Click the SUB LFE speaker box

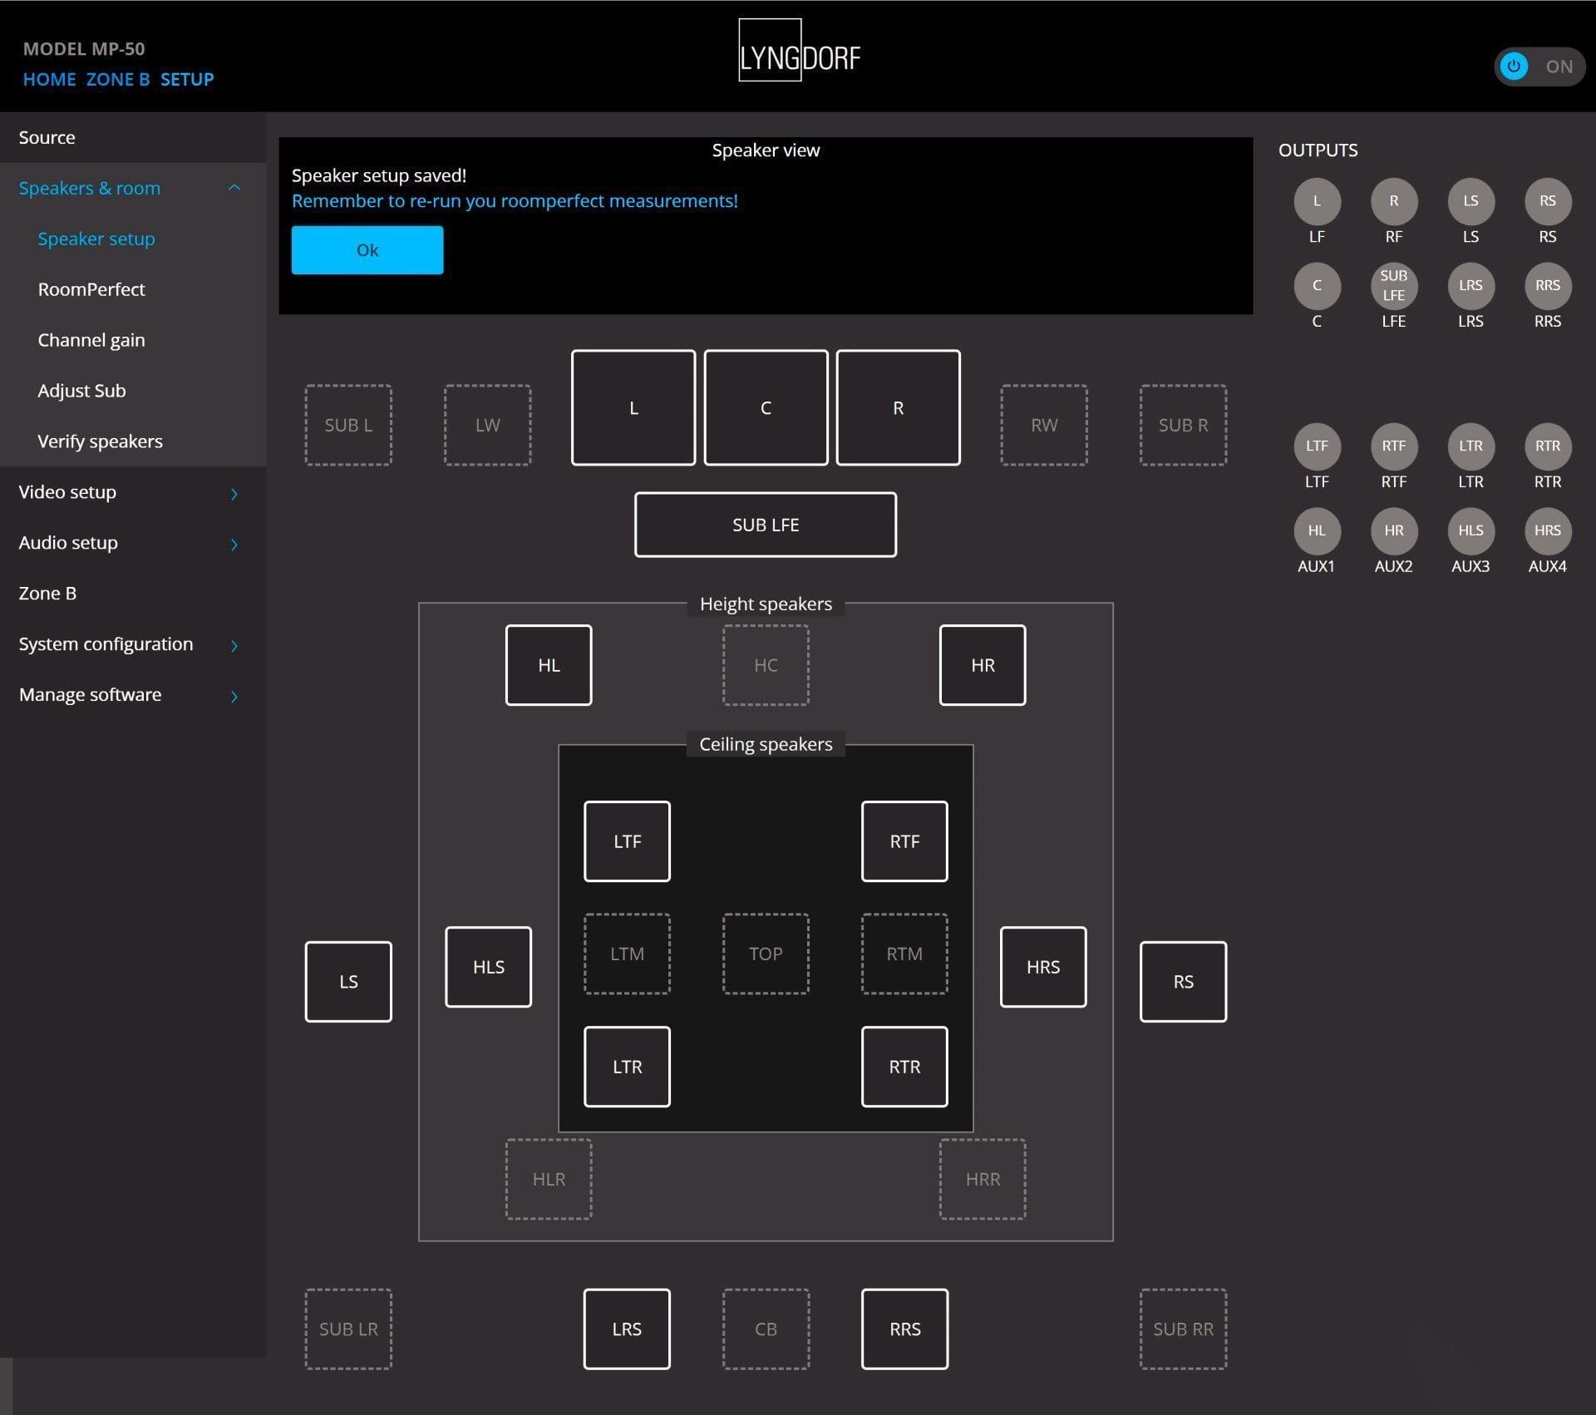click(x=766, y=525)
